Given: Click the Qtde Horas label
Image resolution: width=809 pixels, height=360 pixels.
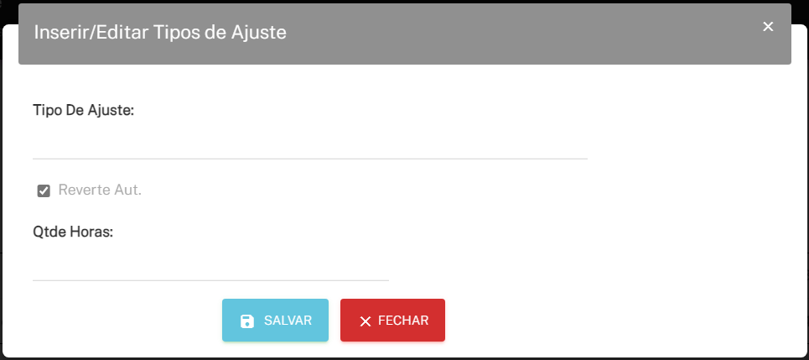Looking at the screenshot, I should [73, 232].
